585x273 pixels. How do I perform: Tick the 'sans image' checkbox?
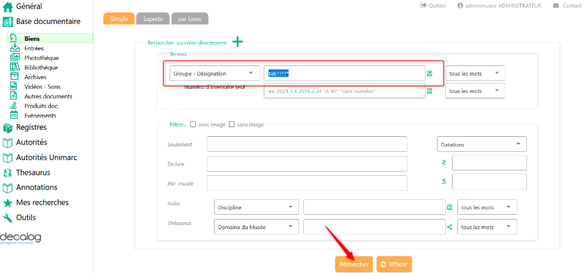(232, 125)
